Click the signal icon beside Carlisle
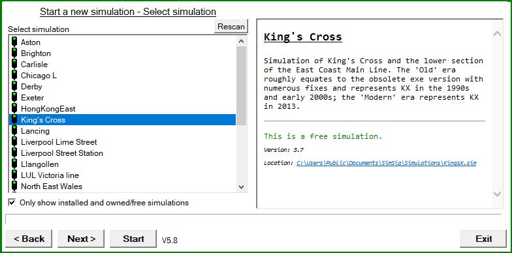The height and width of the screenshot is (253, 512). point(14,64)
